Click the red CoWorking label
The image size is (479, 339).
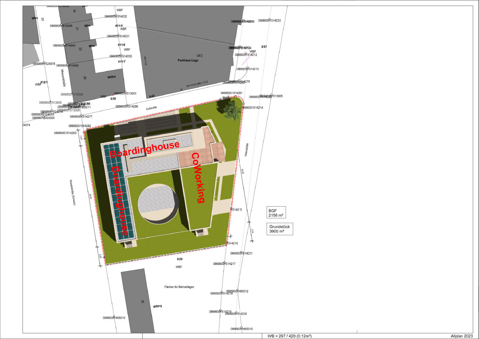[x=198, y=177]
